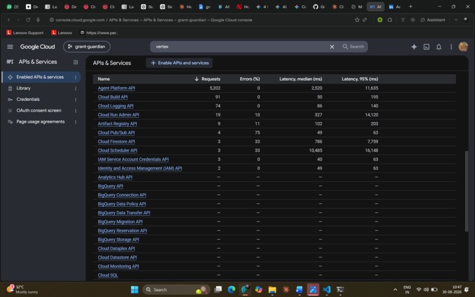Open the notifications bell
475x297 pixels.
(438, 47)
